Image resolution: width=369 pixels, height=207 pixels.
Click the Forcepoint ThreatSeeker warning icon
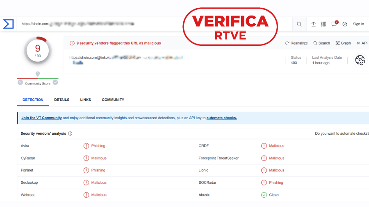[x=264, y=158]
